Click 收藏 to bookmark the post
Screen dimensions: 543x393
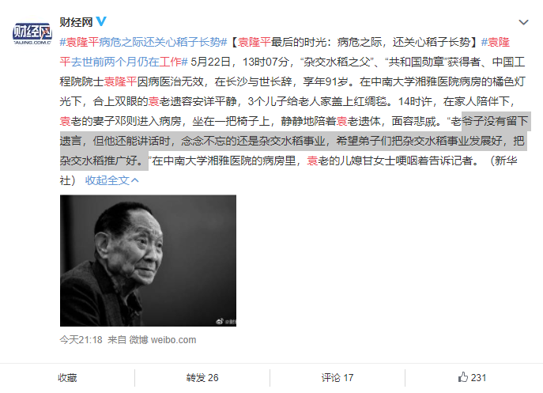[67, 377]
